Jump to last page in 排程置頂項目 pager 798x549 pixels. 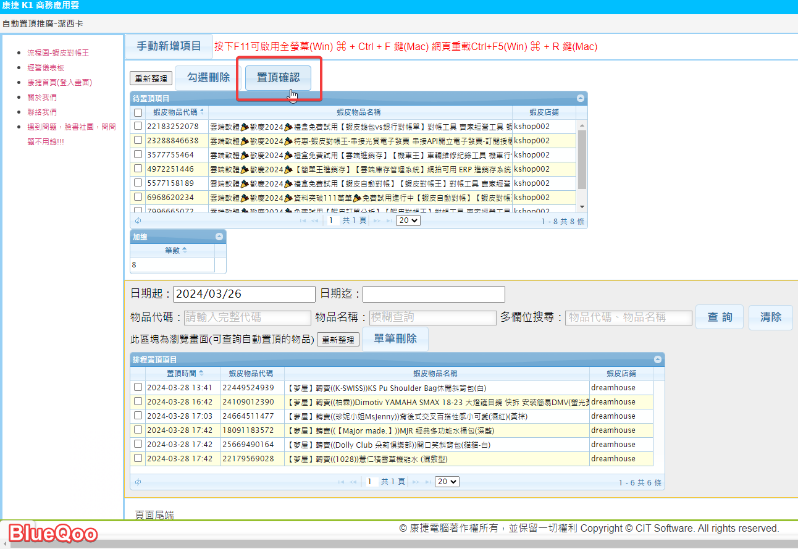click(x=427, y=482)
